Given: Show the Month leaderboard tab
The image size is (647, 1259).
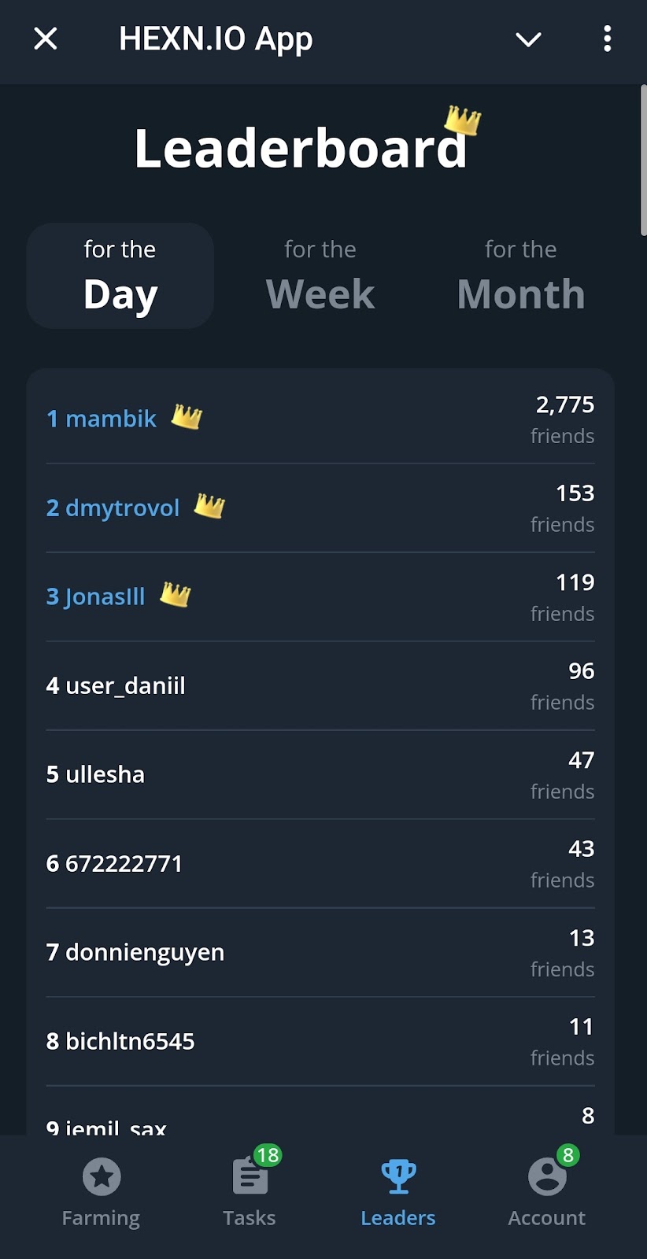Looking at the screenshot, I should tap(520, 275).
